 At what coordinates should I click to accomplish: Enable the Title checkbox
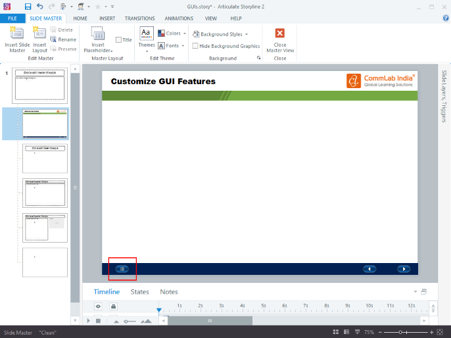119,40
